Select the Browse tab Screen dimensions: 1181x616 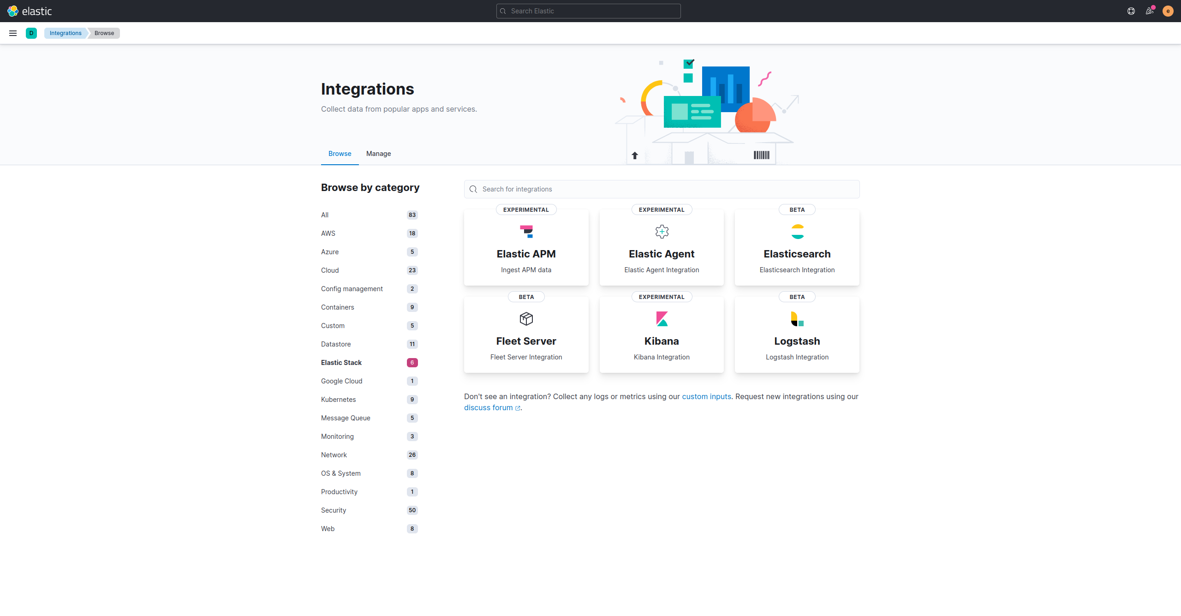pyautogui.click(x=340, y=154)
